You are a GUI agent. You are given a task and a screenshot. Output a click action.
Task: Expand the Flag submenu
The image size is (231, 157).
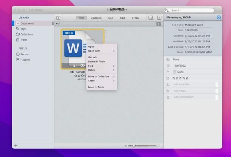pos(101,65)
